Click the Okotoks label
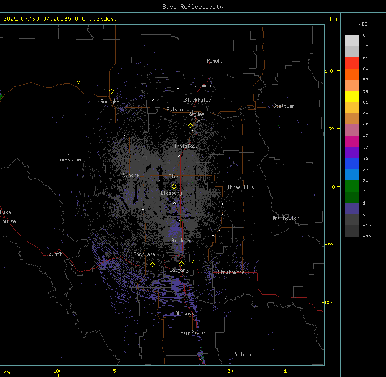This screenshot has width=386, height=377. (184, 313)
